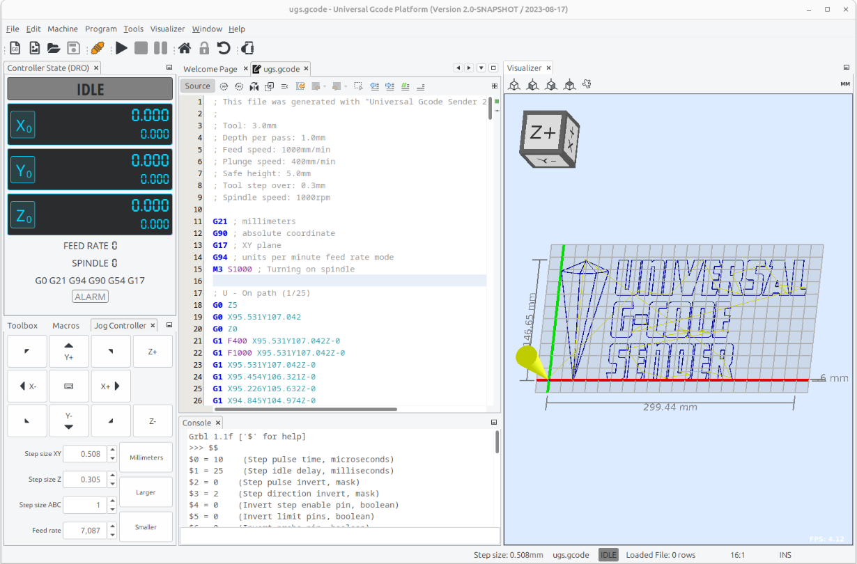Image resolution: width=857 pixels, height=564 pixels.
Task: Open the hidden tabs dropdown arrow
Action: [x=481, y=68]
